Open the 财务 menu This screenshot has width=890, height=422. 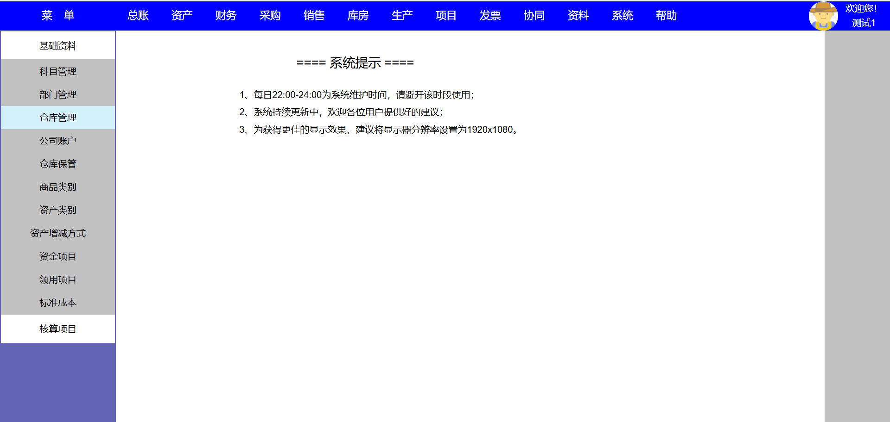[226, 16]
